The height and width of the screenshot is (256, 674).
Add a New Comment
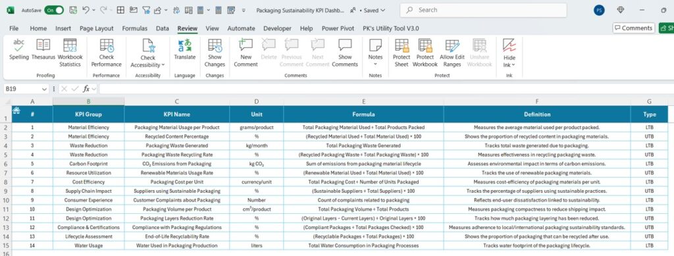pos(246,53)
